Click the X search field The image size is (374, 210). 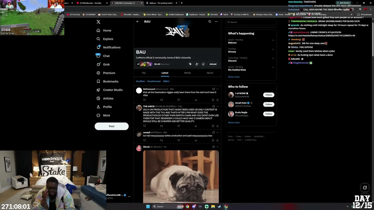pos(251,22)
